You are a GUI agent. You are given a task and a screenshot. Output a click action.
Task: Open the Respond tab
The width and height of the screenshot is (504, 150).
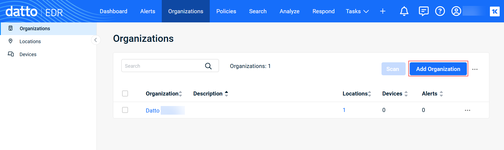[x=324, y=11]
